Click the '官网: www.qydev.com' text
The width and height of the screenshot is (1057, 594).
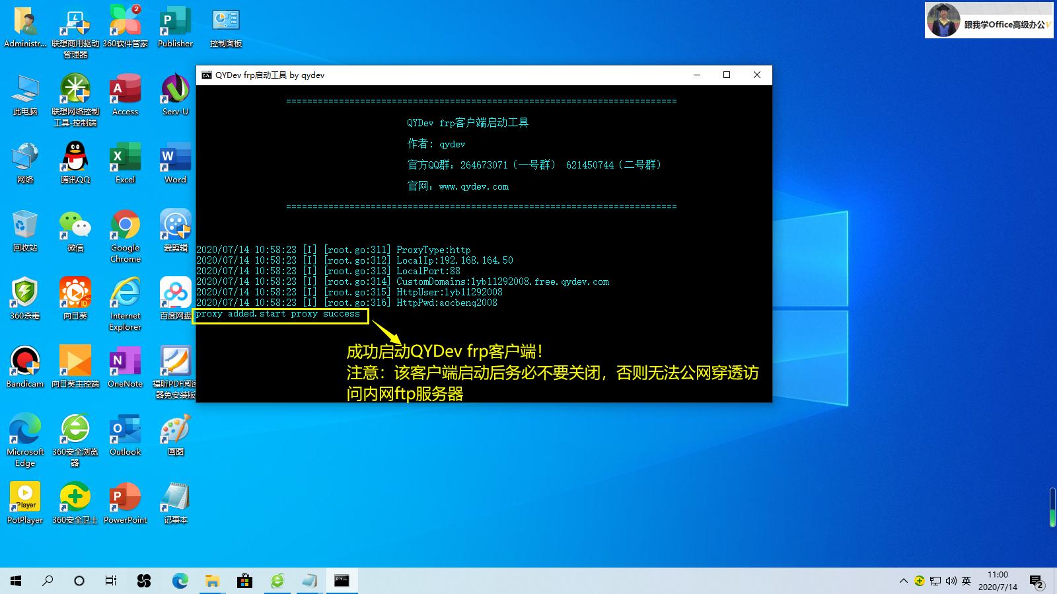[x=458, y=186]
